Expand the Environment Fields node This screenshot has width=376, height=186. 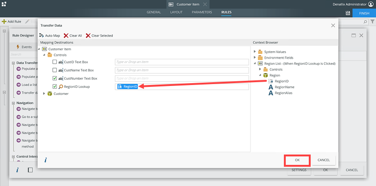[255, 57]
